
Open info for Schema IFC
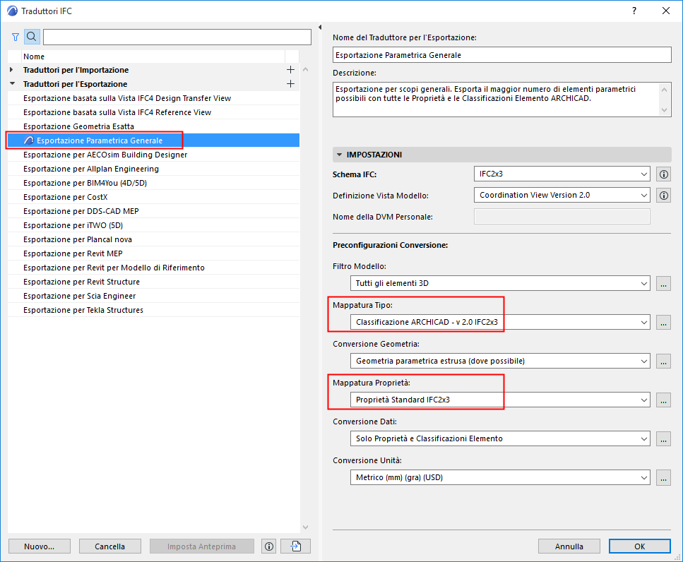tap(663, 174)
